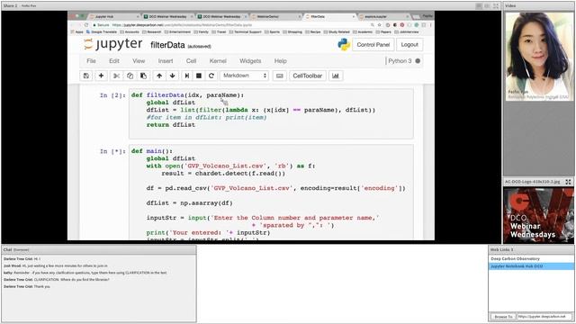Open the Shopping bookmarks folder
Screen dimensions: 576x324
[292, 32]
